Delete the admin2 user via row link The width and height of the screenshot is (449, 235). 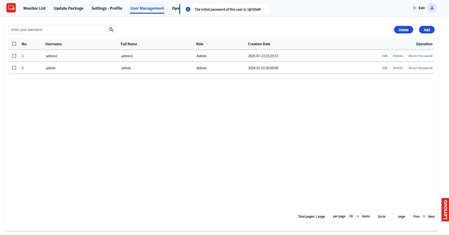coord(398,56)
